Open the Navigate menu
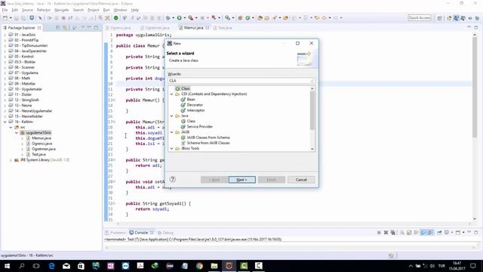This screenshot has height=272, width=483. [62, 10]
